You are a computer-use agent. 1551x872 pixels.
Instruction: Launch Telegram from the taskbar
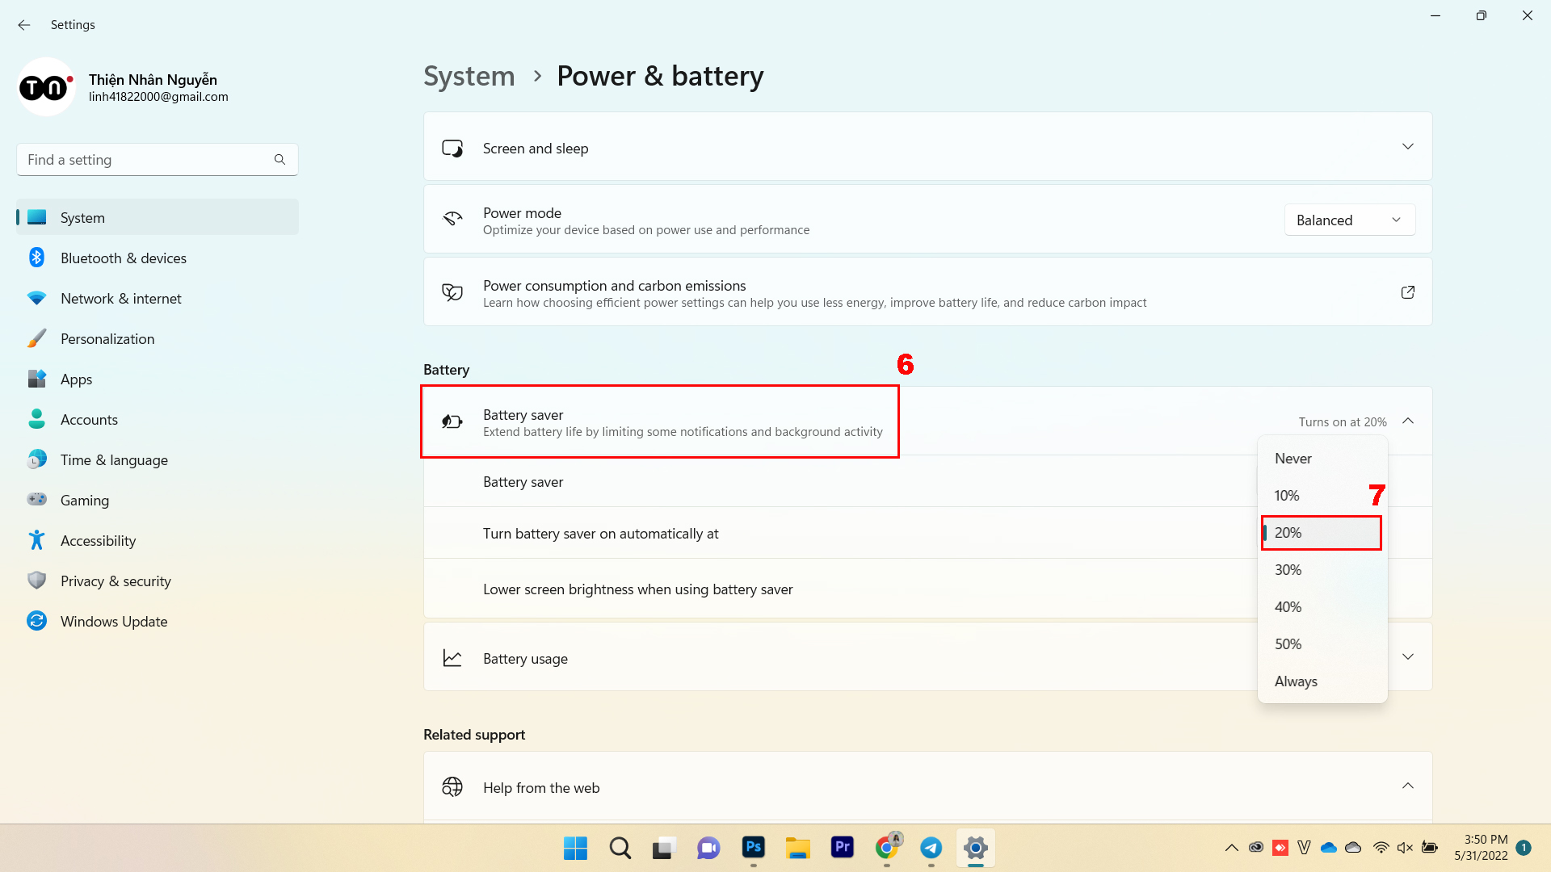[931, 847]
